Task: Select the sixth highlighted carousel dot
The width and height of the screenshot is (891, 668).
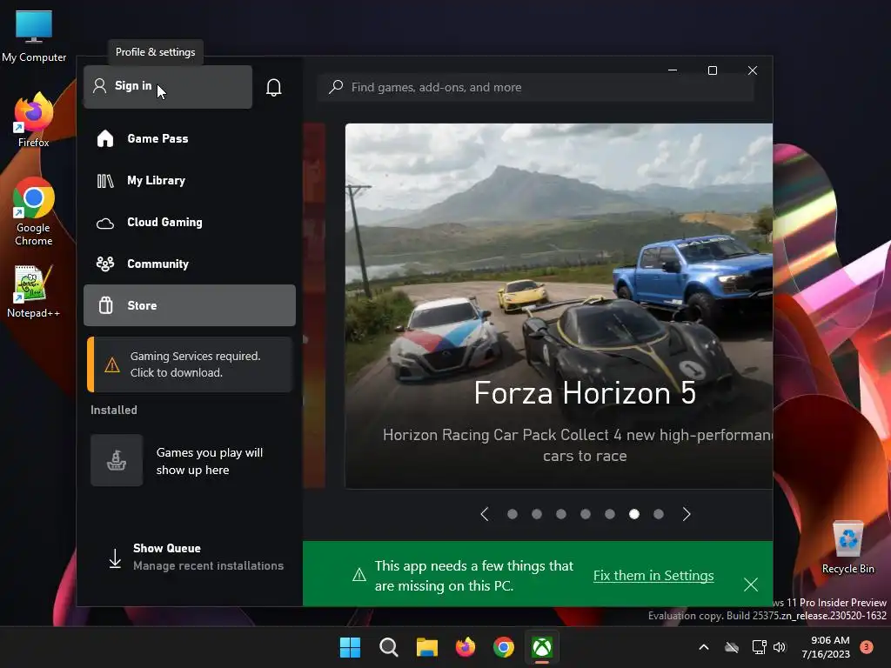Action: pos(634,514)
